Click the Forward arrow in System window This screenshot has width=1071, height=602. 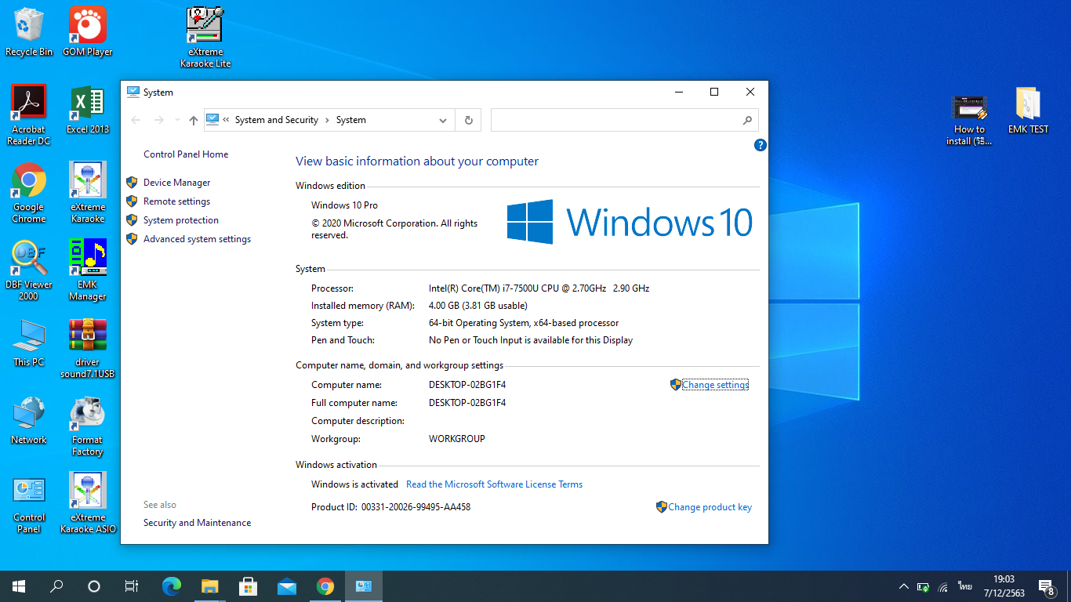pos(159,120)
